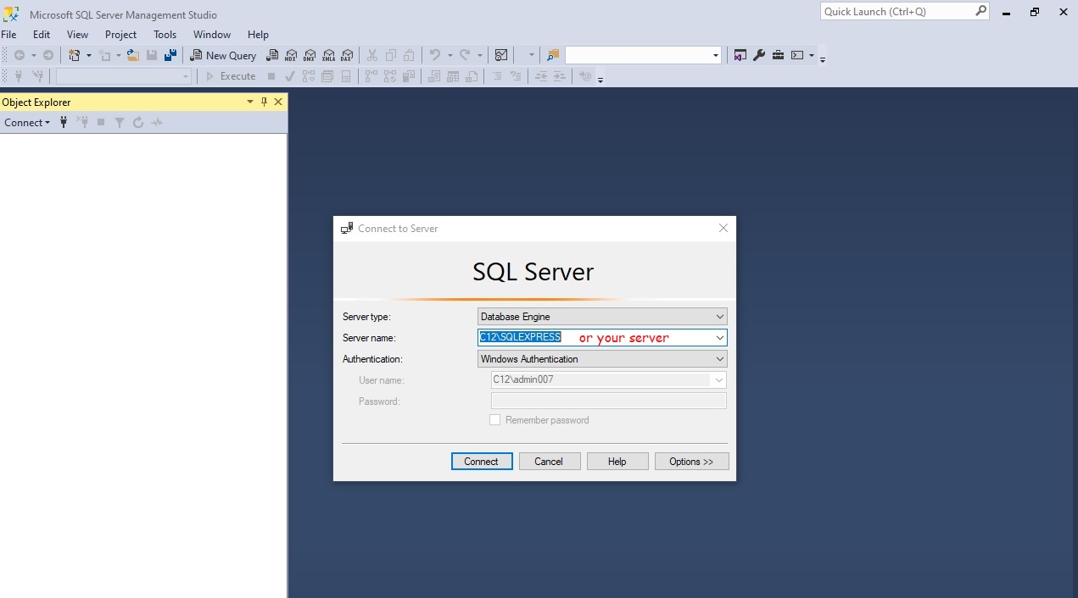Click the Options >> button
This screenshot has width=1078, height=598.
pos(691,462)
